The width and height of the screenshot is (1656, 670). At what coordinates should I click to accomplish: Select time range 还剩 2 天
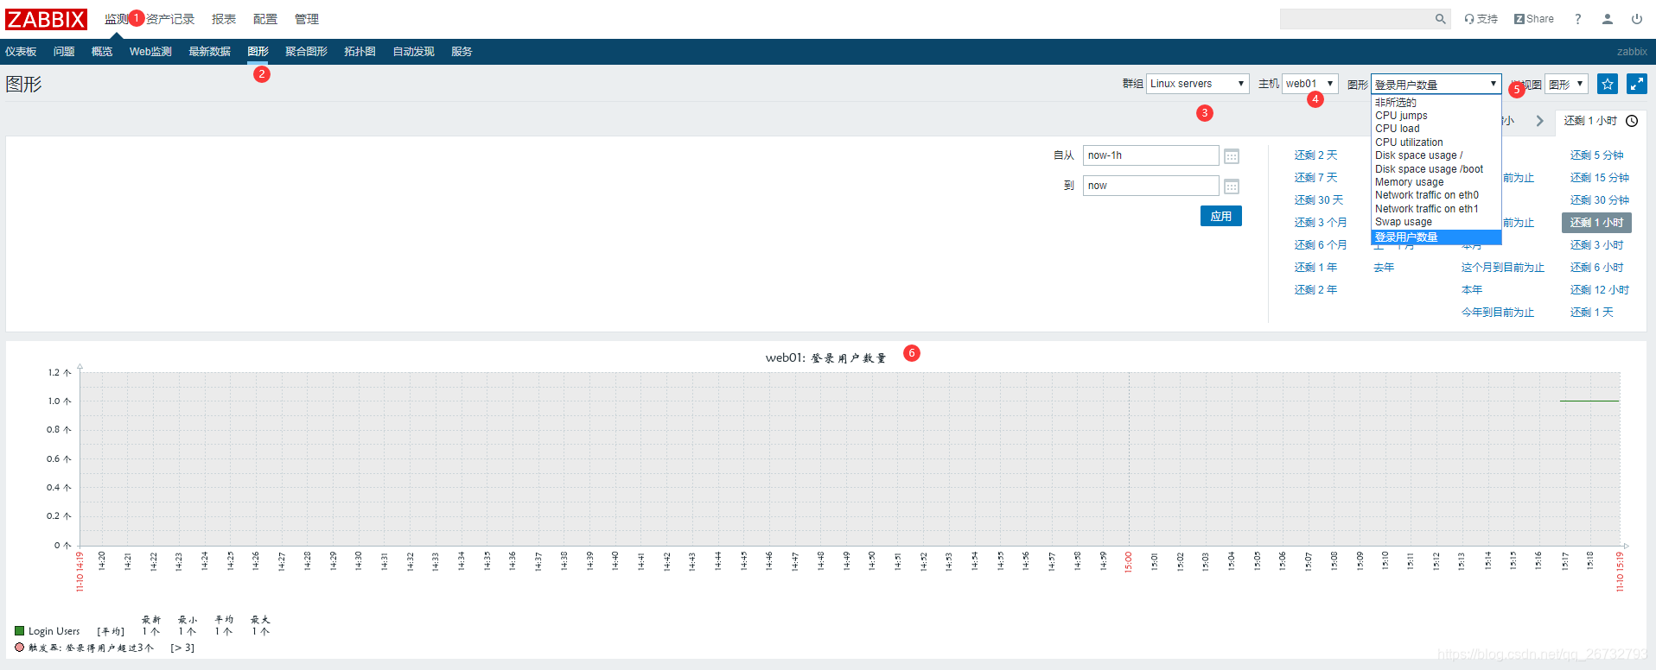[x=1315, y=155]
